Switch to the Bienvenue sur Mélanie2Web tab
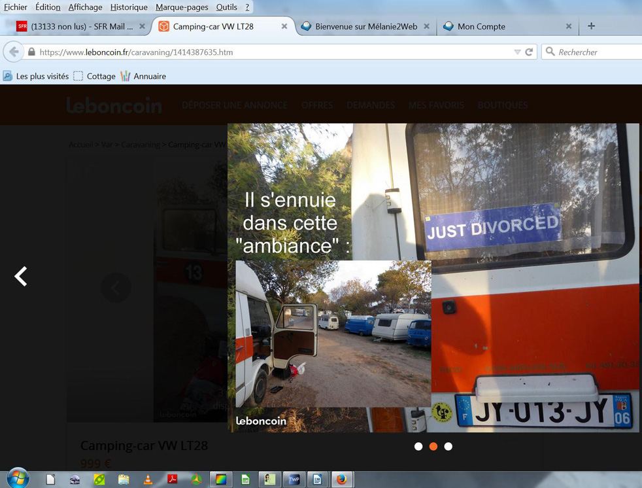 pos(366,26)
